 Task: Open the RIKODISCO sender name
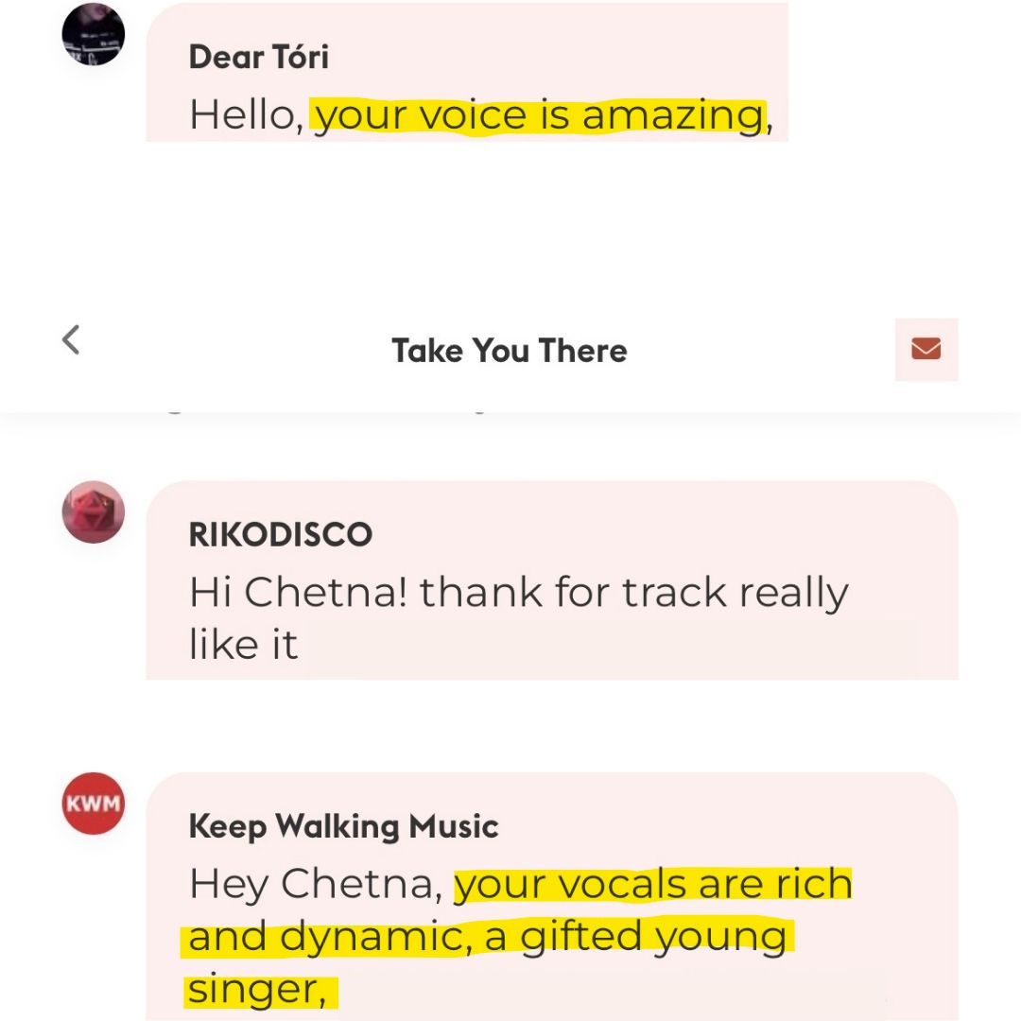coord(280,534)
